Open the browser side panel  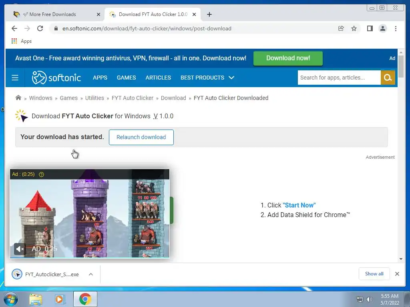click(370, 28)
